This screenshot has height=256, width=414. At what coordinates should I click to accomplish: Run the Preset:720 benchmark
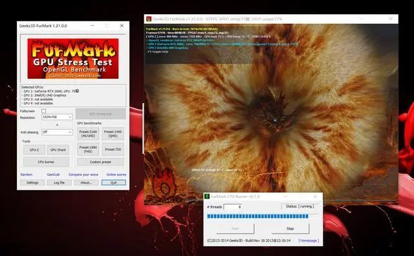[x=113, y=150]
